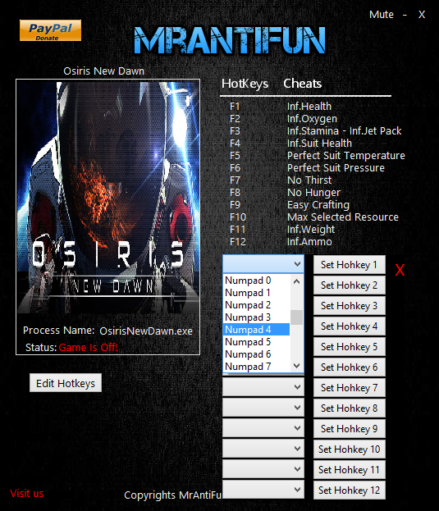Click Inf.Stamina - Inf.Jet Pack text

tap(344, 131)
